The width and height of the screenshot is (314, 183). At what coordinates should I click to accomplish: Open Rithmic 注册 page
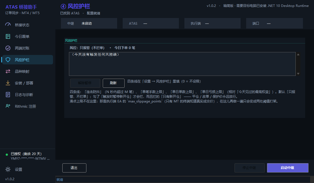click(x=28, y=106)
